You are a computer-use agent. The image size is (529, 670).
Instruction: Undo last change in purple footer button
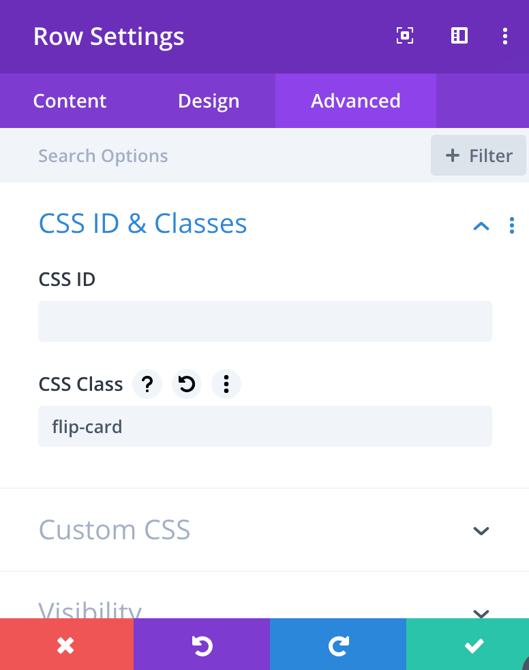coord(201,644)
